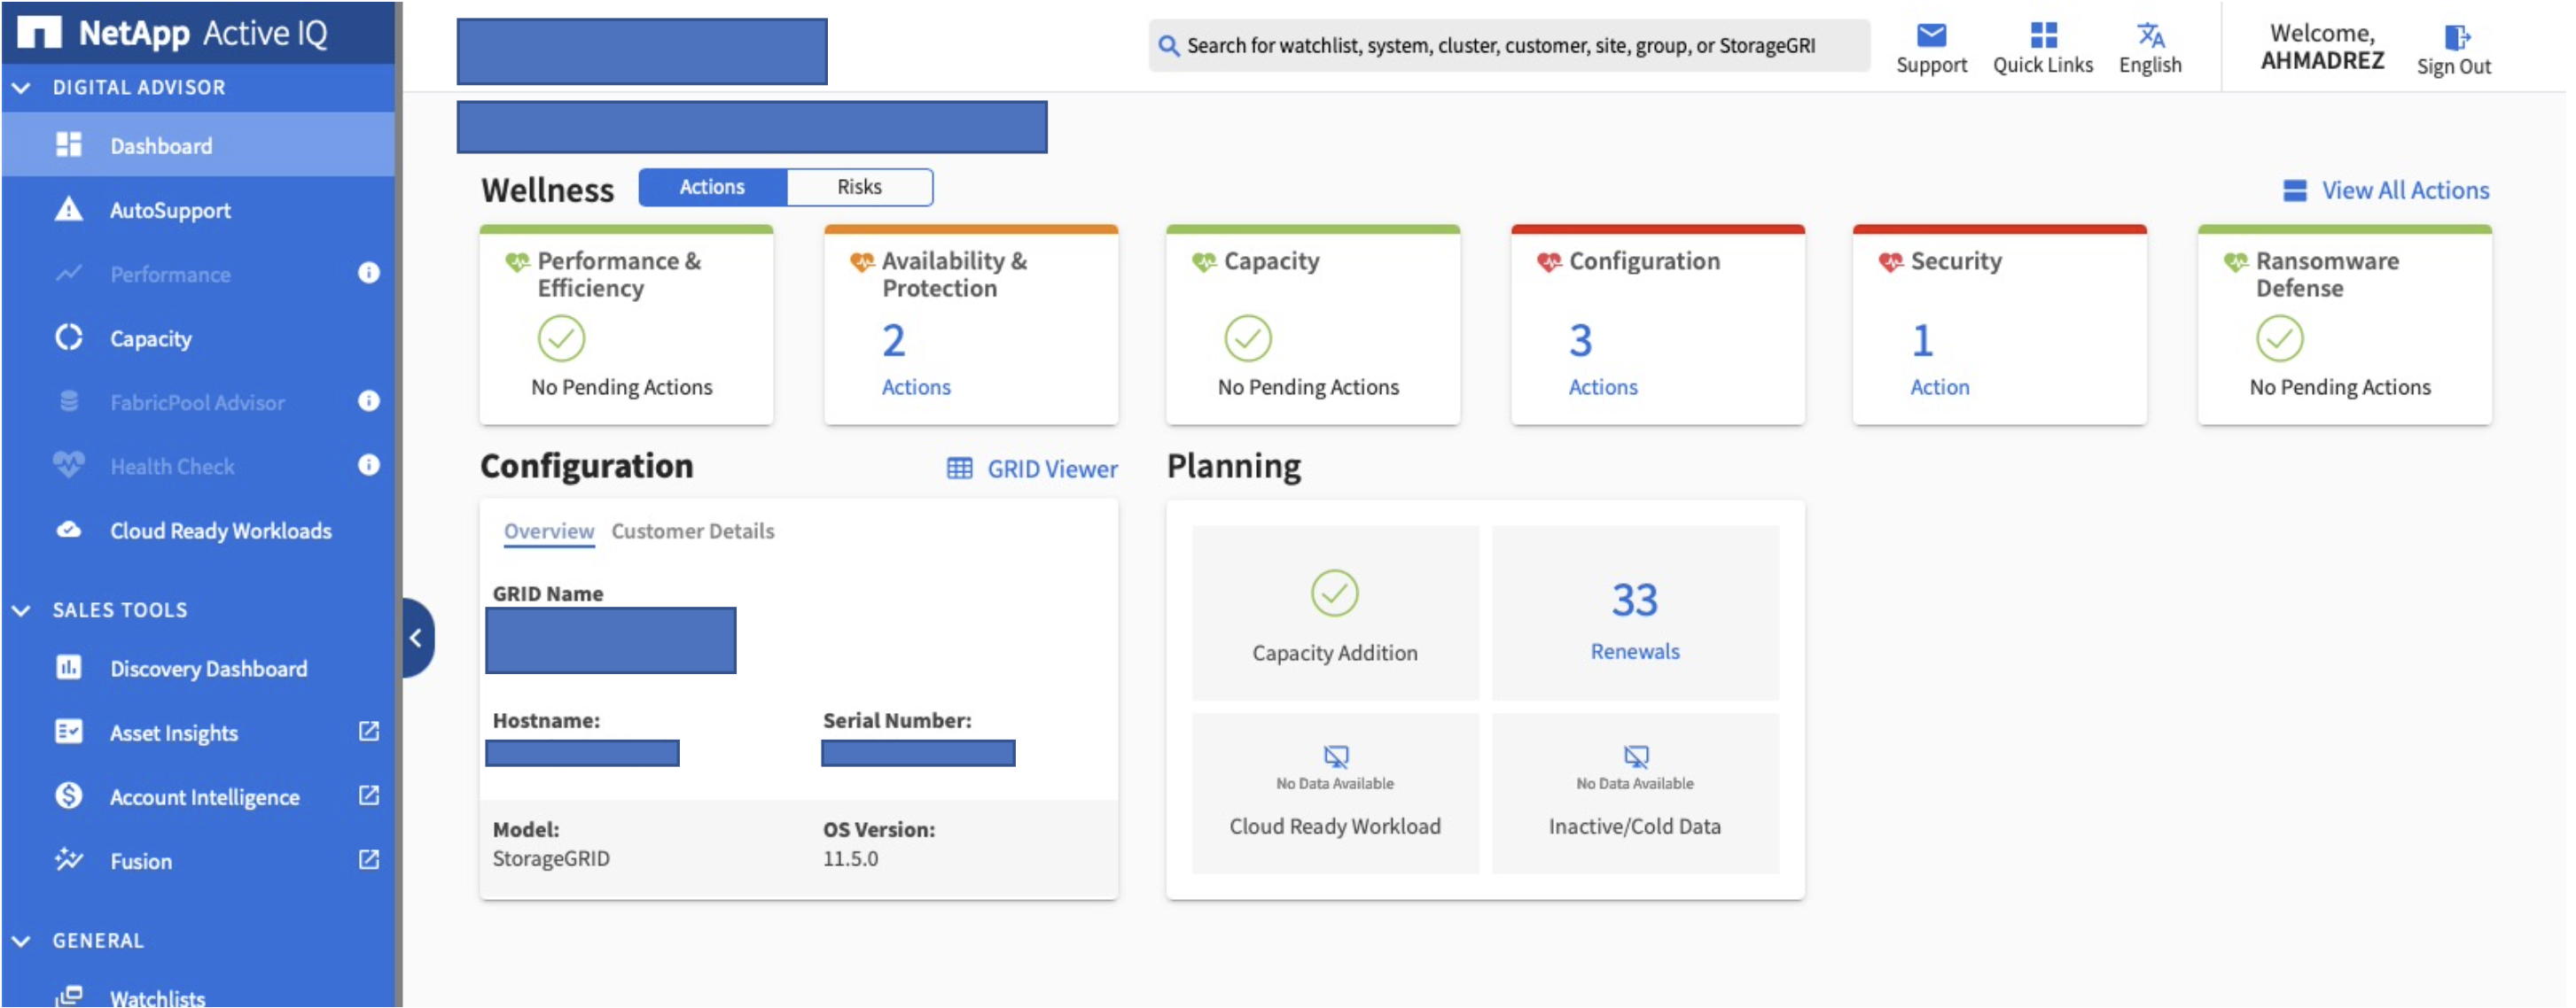Click the Support envelope icon
The image size is (2576, 1008).
click(x=1931, y=36)
